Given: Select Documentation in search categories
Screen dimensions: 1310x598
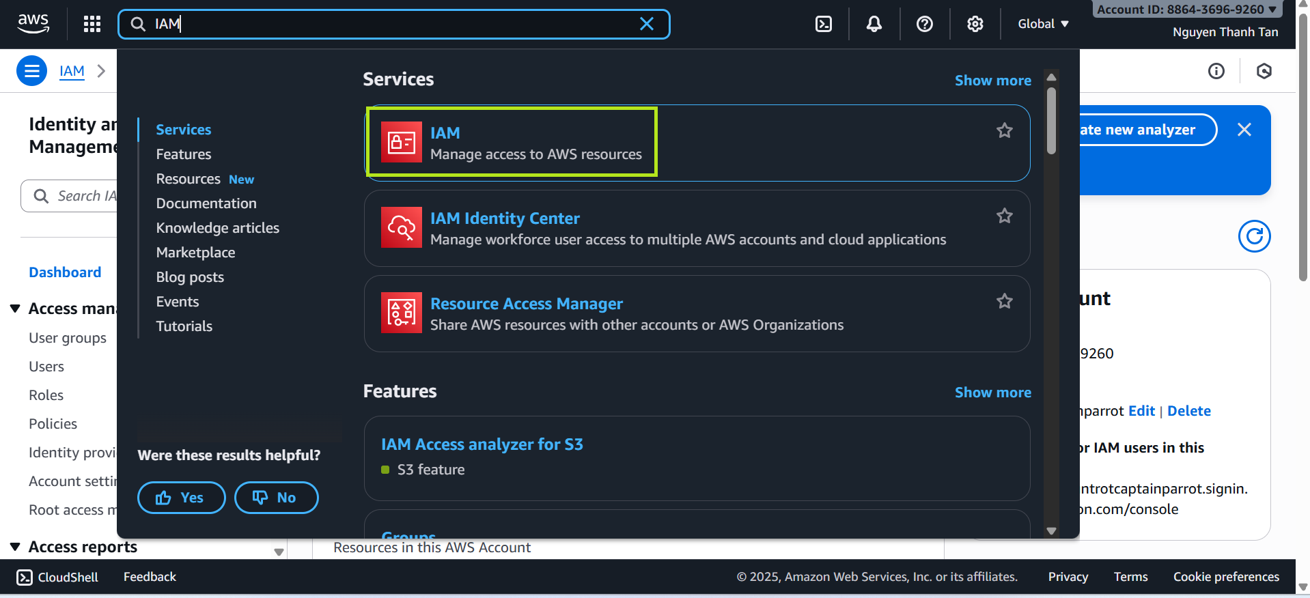Looking at the screenshot, I should (206, 203).
